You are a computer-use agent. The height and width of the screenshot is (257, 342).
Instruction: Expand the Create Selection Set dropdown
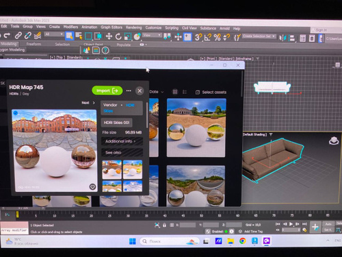pyautogui.click(x=259, y=36)
